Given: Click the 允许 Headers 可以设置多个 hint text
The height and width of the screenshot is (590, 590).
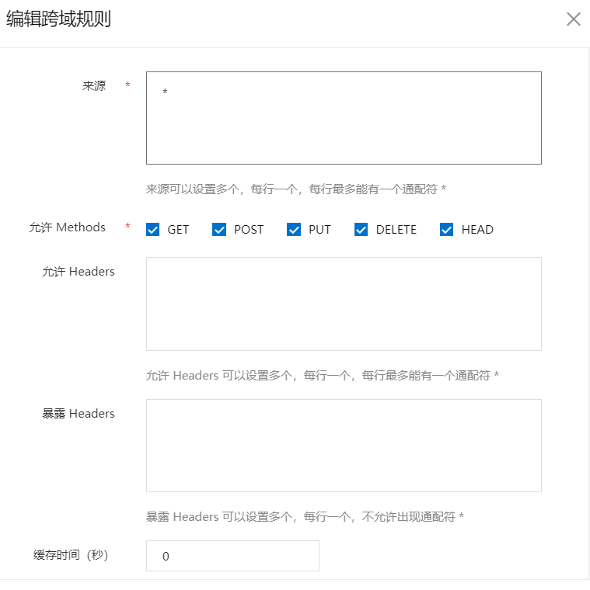Looking at the screenshot, I should click(322, 375).
